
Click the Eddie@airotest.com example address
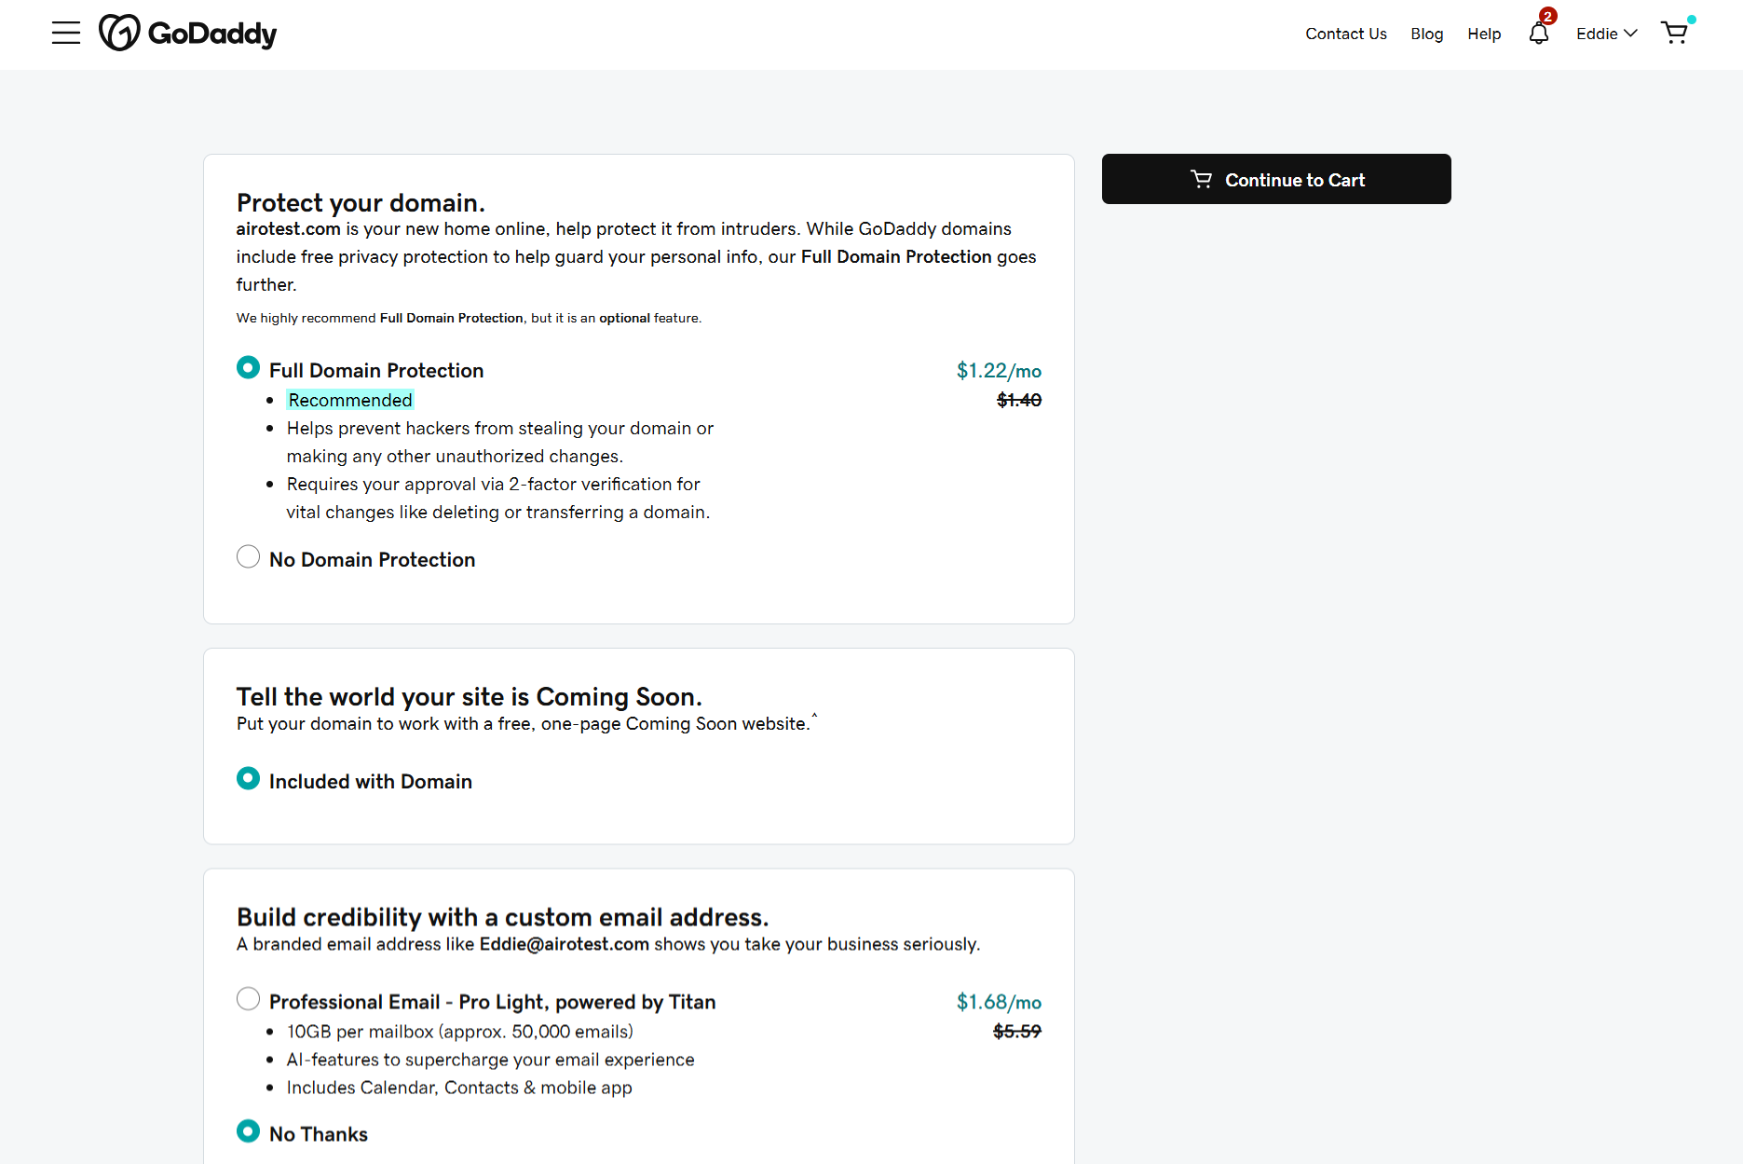coord(565,944)
